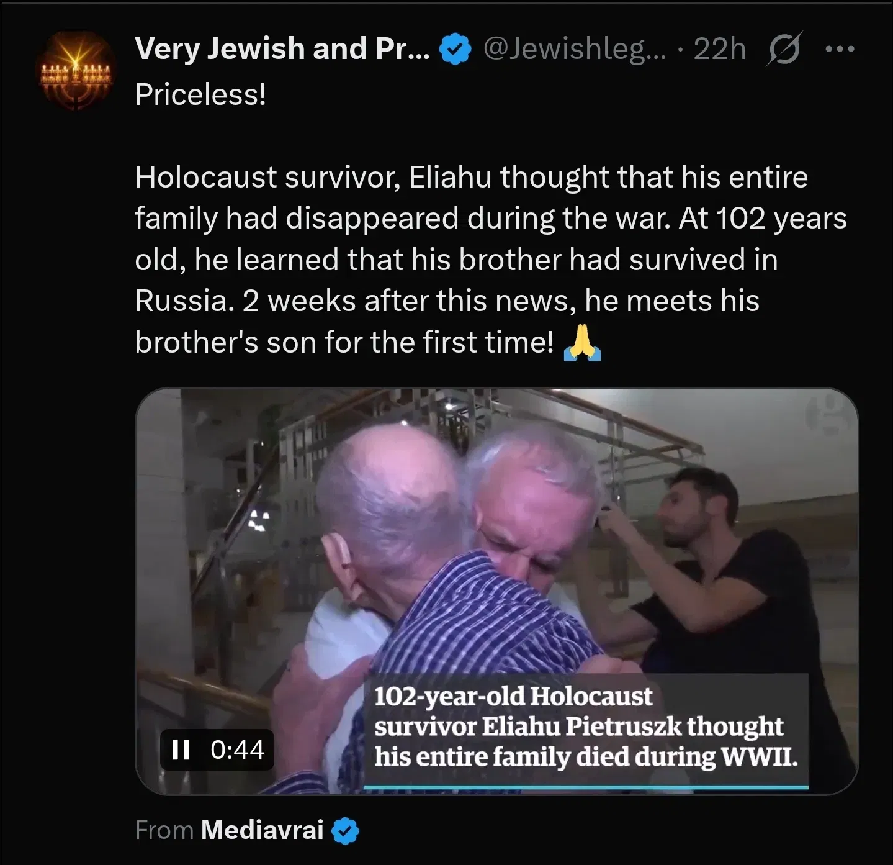
Task: Open the 22h timestamp permalink
Action: click(719, 49)
